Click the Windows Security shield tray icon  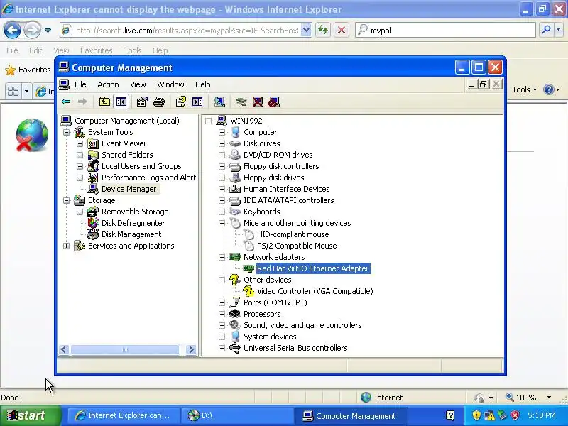[476, 415]
